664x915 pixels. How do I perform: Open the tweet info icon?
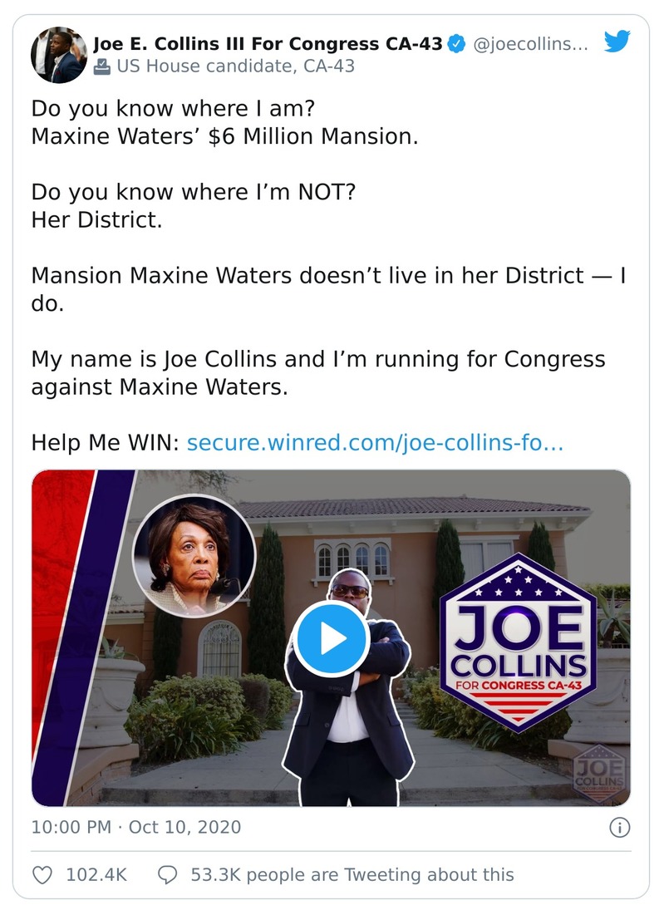point(620,828)
